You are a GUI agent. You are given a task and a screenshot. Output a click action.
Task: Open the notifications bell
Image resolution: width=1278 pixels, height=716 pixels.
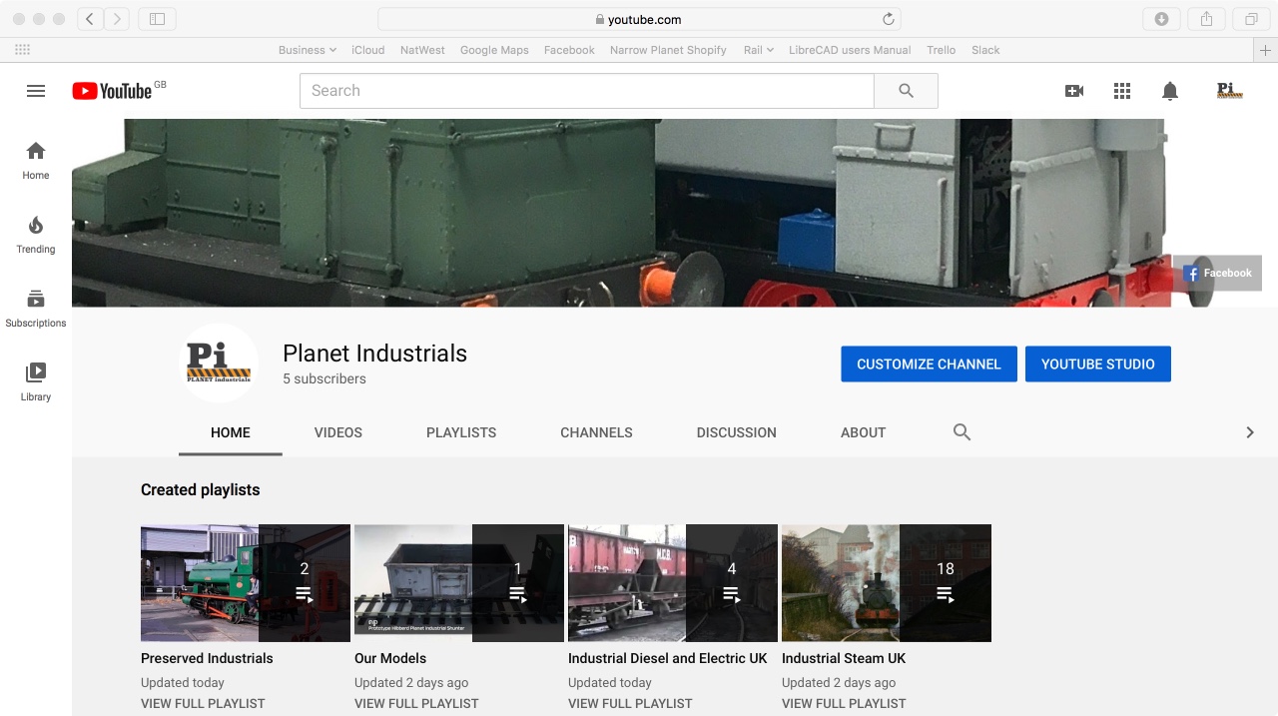1170,91
